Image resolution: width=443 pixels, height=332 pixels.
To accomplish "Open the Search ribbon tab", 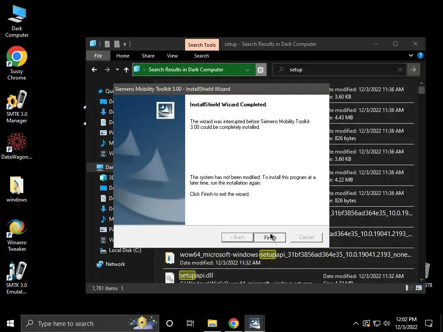I will tap(202, 56).
